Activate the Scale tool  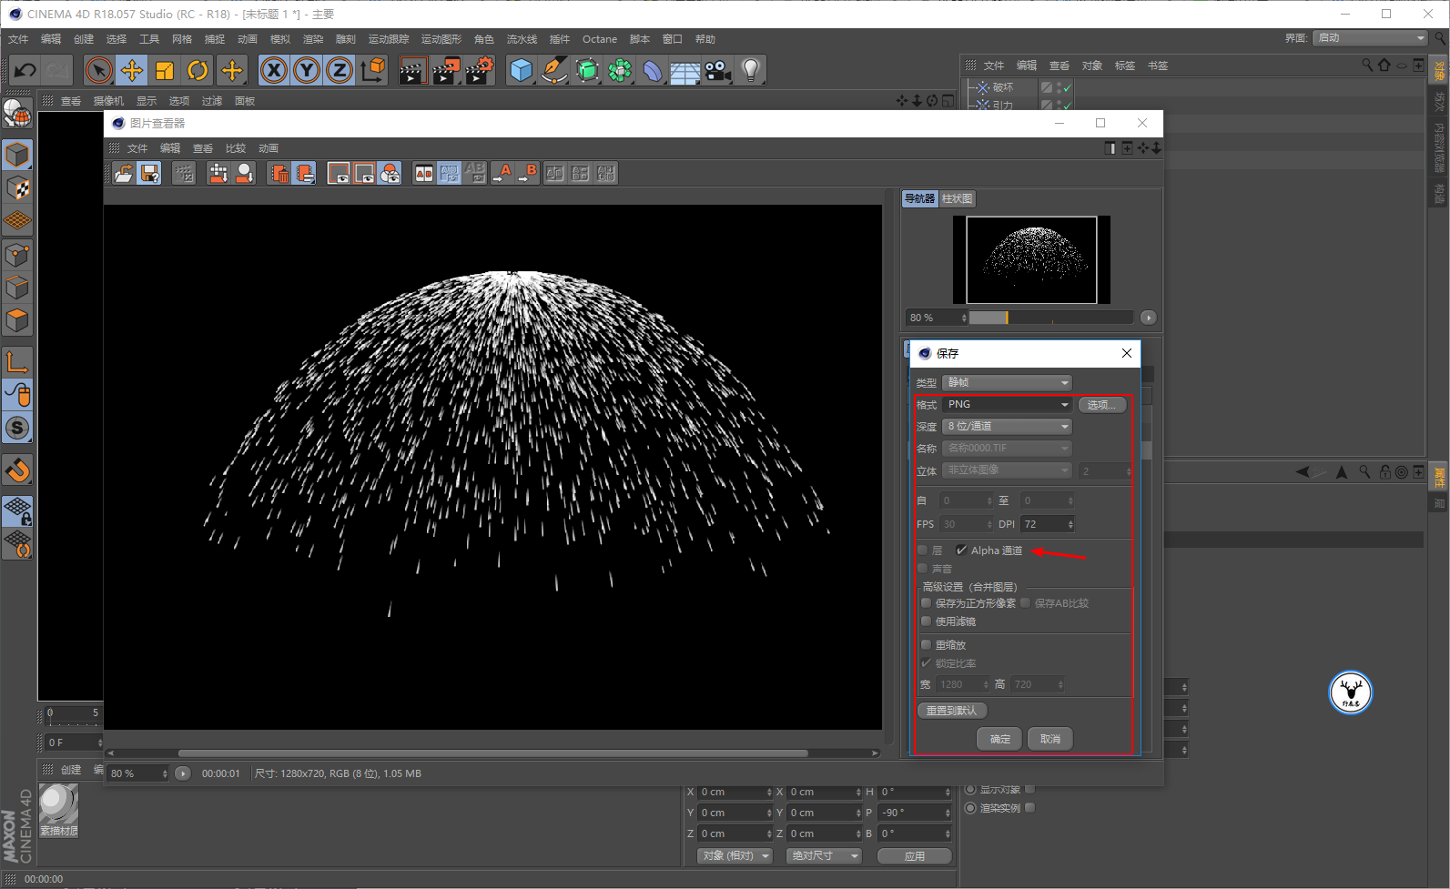click(165, 70)
